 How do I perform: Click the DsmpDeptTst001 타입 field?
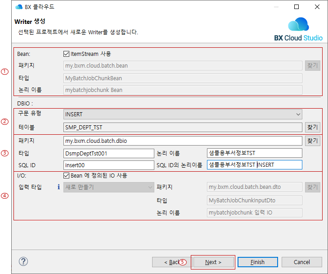[108, 153]
